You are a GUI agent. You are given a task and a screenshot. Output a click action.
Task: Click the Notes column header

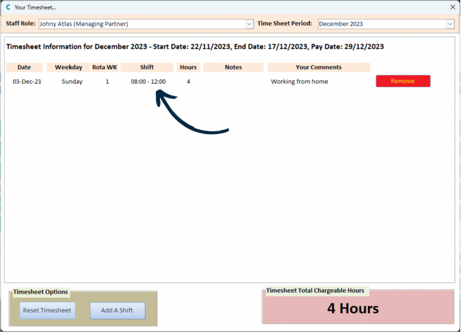(x=233, y=67)
